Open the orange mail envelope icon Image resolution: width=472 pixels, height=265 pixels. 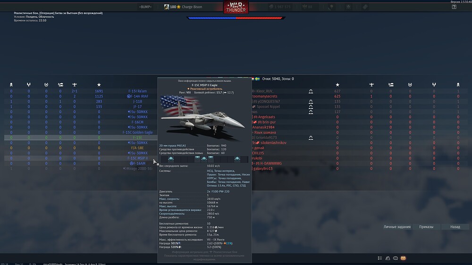403,258
